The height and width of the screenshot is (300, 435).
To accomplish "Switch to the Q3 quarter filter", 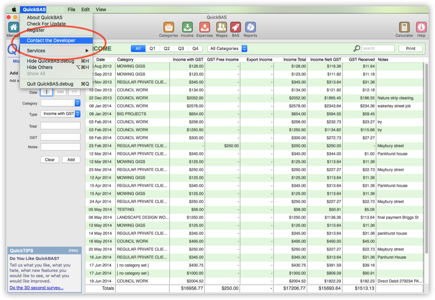I will click(x=181, y=49).
